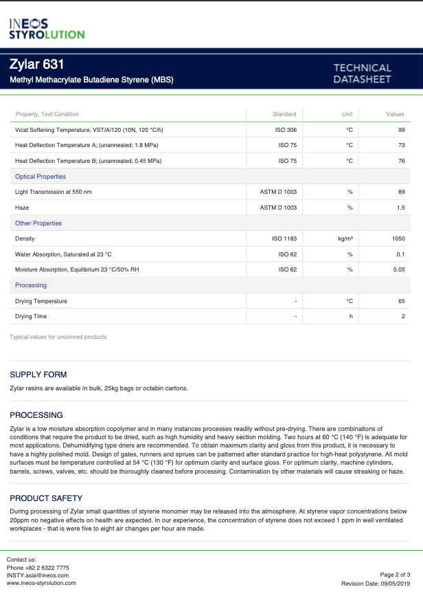
Task: Select the Processing table section header
Action: click(31, 285)
